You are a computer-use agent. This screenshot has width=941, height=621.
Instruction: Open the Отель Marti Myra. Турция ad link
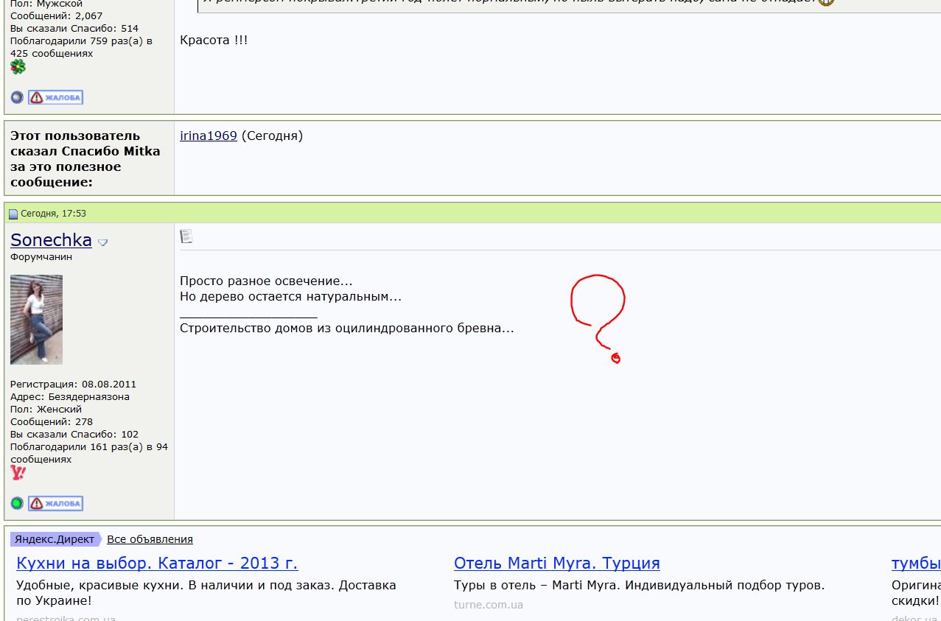coord(557,564)
